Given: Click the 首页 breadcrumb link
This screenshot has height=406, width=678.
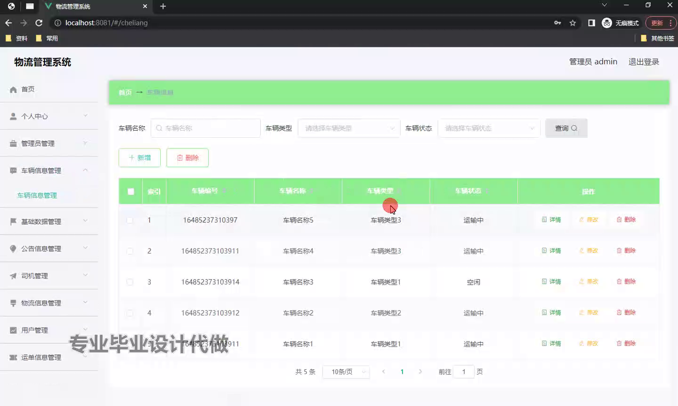Looking at the screenshot, I should 125,93.
